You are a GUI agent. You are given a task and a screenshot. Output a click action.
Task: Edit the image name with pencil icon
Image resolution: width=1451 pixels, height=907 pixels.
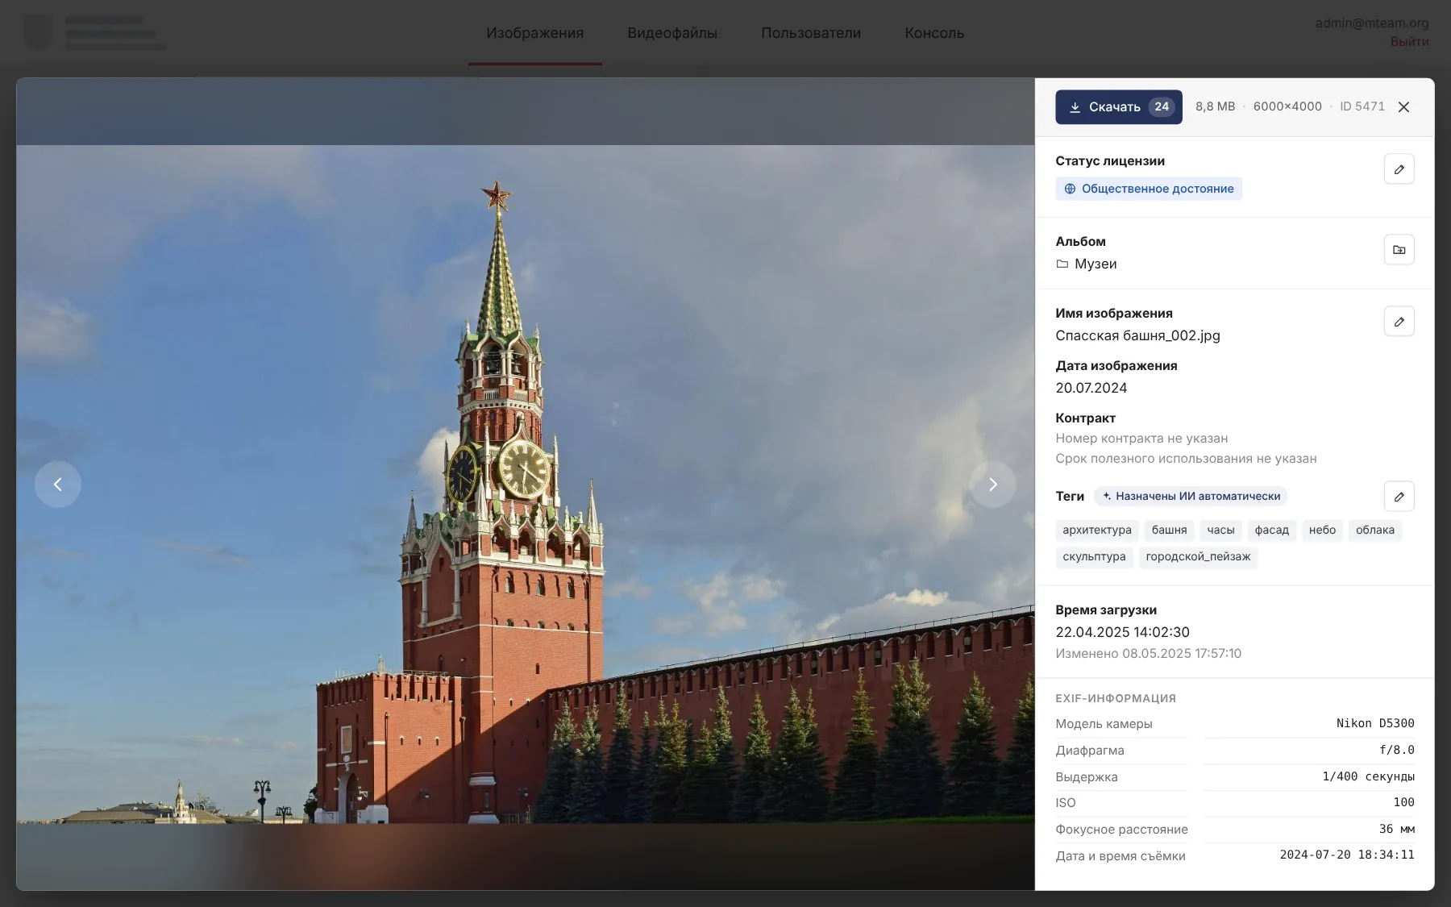coord(1399,322)
